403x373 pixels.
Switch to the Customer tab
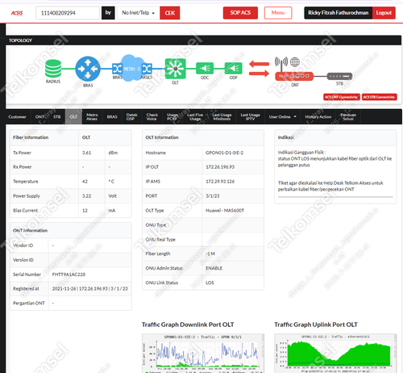coord(17,117)
